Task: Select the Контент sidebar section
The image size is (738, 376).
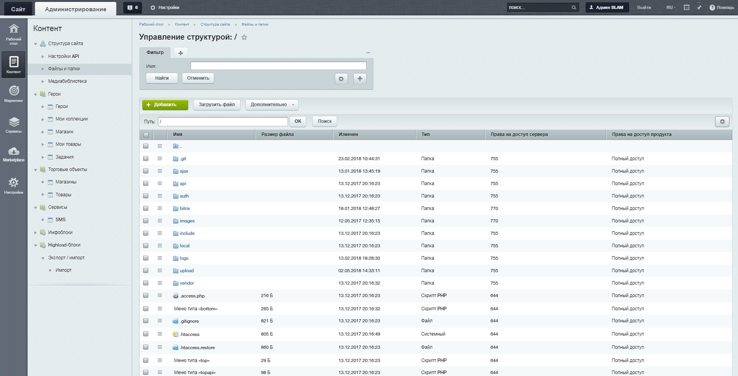Action: click(x=14, y=65)
